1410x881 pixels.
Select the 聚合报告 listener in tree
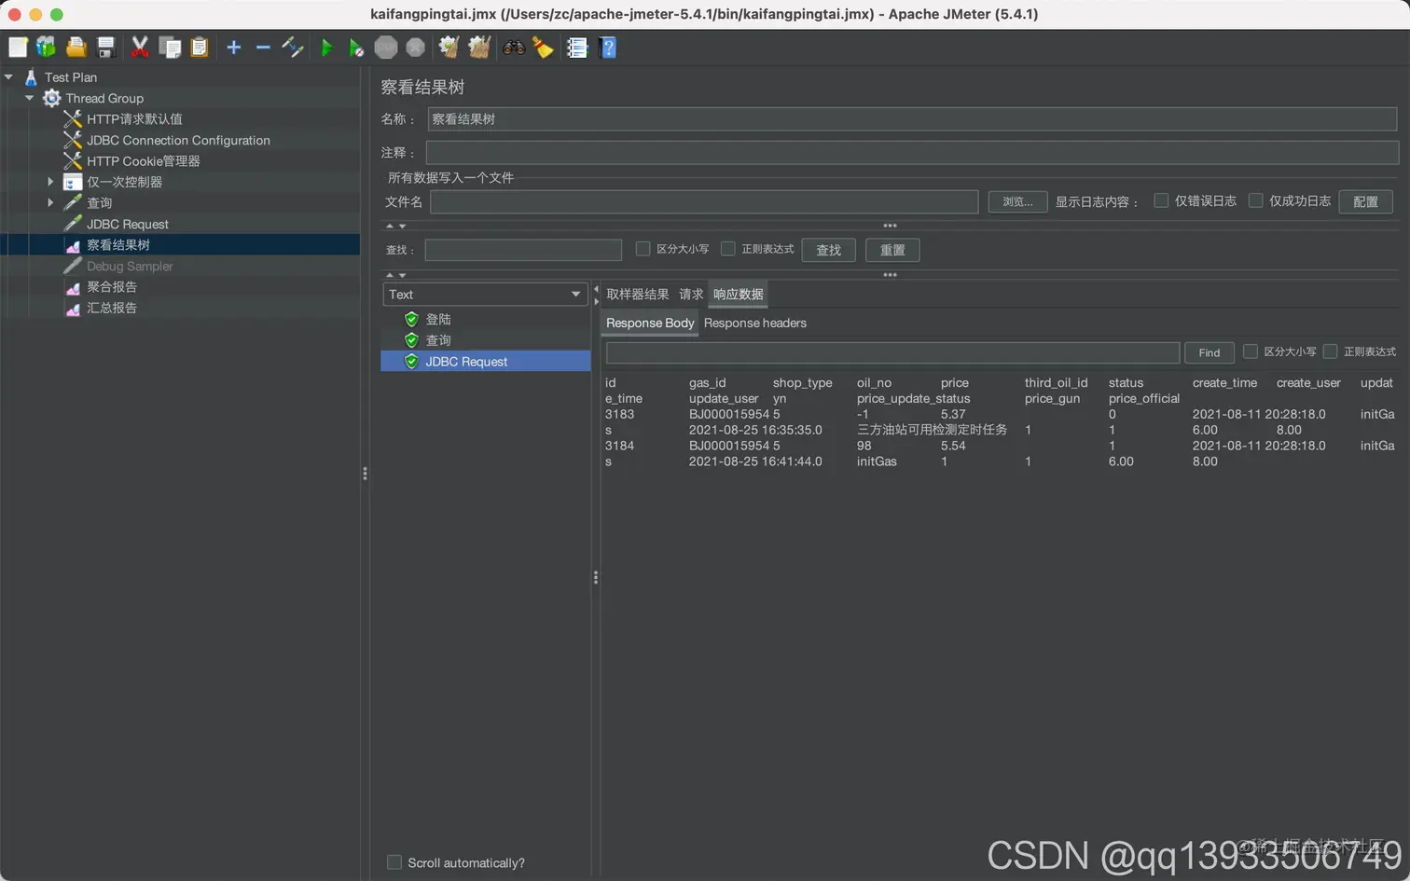(112, 287)
